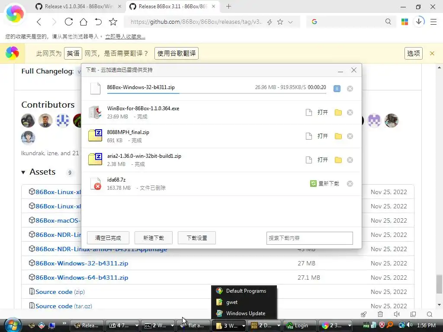Open 选项 in the translate bar
The width and height of the screenshot is (443, 332).
tap(414, 53)
